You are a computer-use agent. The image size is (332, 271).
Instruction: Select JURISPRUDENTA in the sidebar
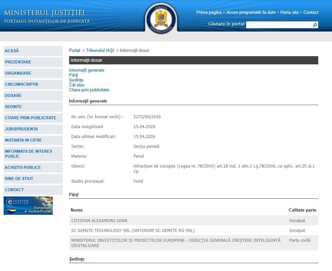tap(21, 129)
